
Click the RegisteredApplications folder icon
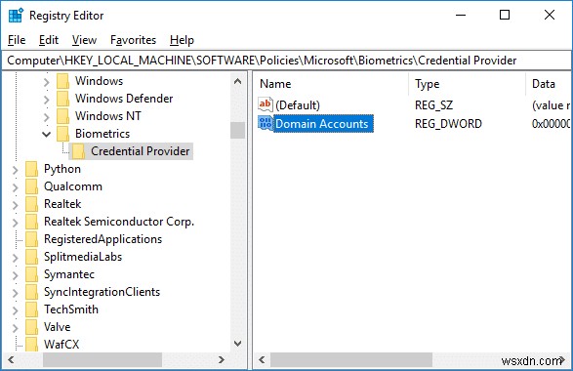point(32,239)
